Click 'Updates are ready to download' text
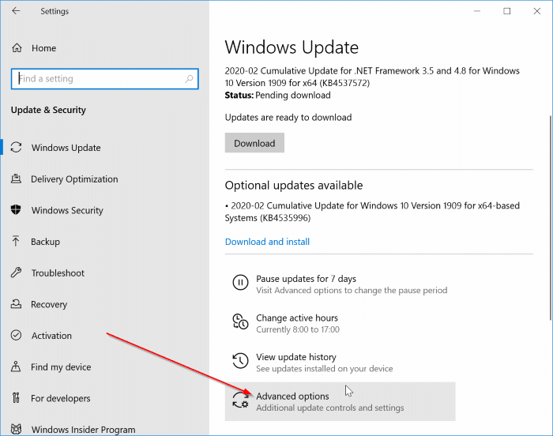The width and height of the screenshot is (553, 436). pos(288,118)
